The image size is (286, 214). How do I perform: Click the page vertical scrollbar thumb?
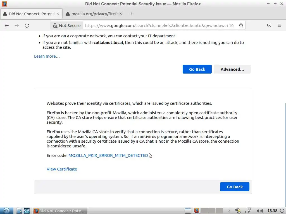[x=285, y=155]
